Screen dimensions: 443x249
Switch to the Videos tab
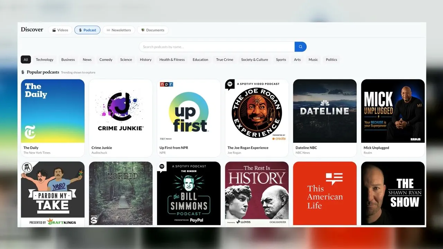[60, 30]
